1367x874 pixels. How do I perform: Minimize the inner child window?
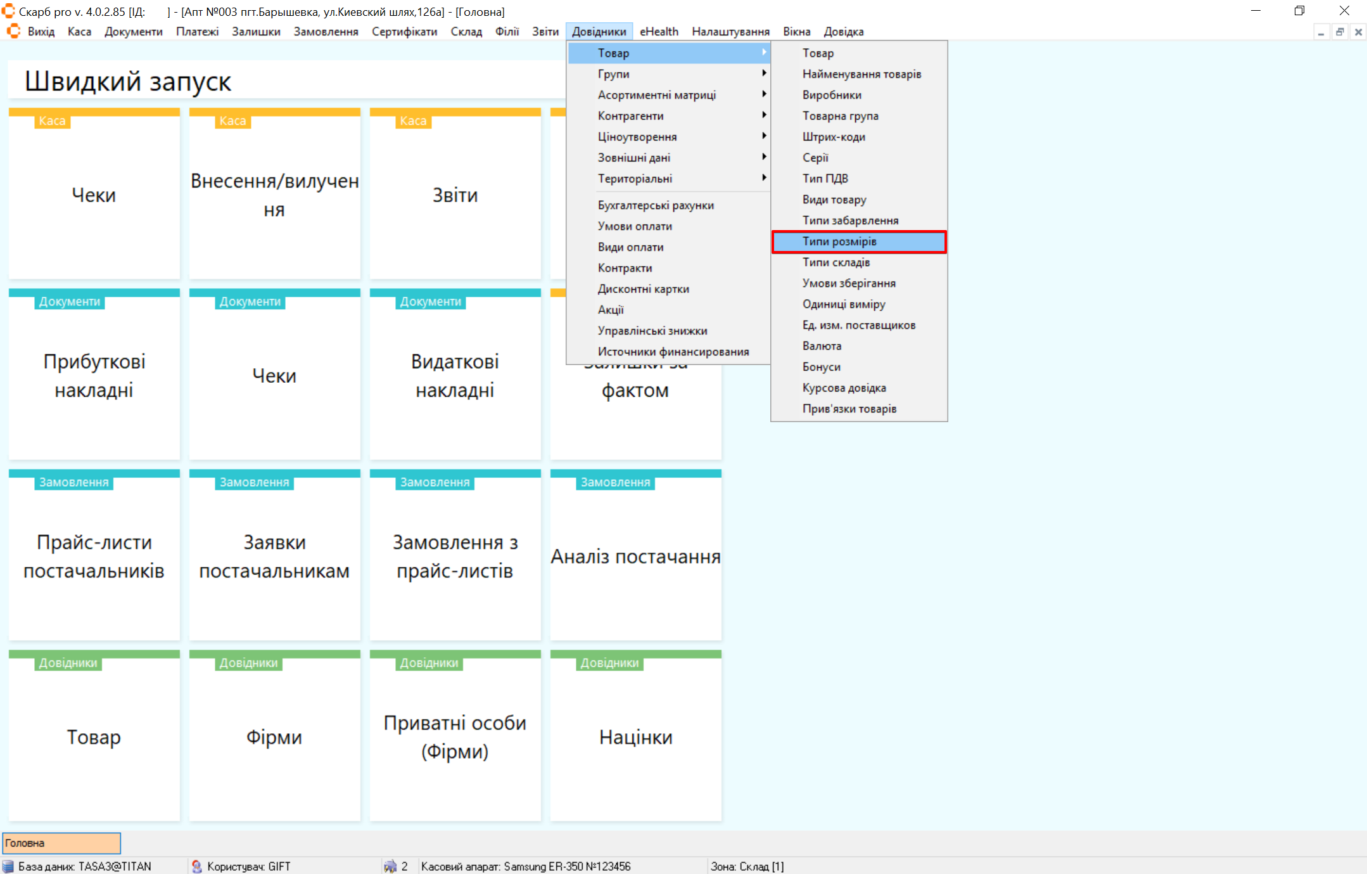[x=1321, y=32]
